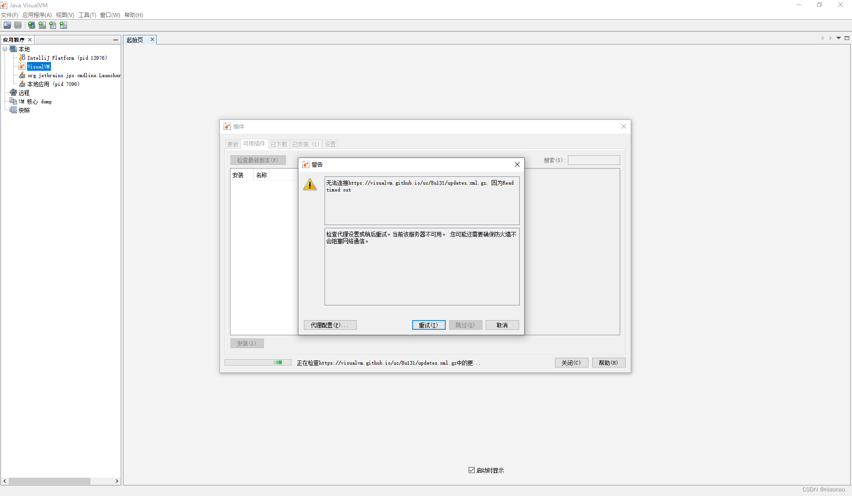The height and width of the screenshot is (496, 852).
Task: Select the IntelliJ Platform (pid 13976) node
Action: 67,58
